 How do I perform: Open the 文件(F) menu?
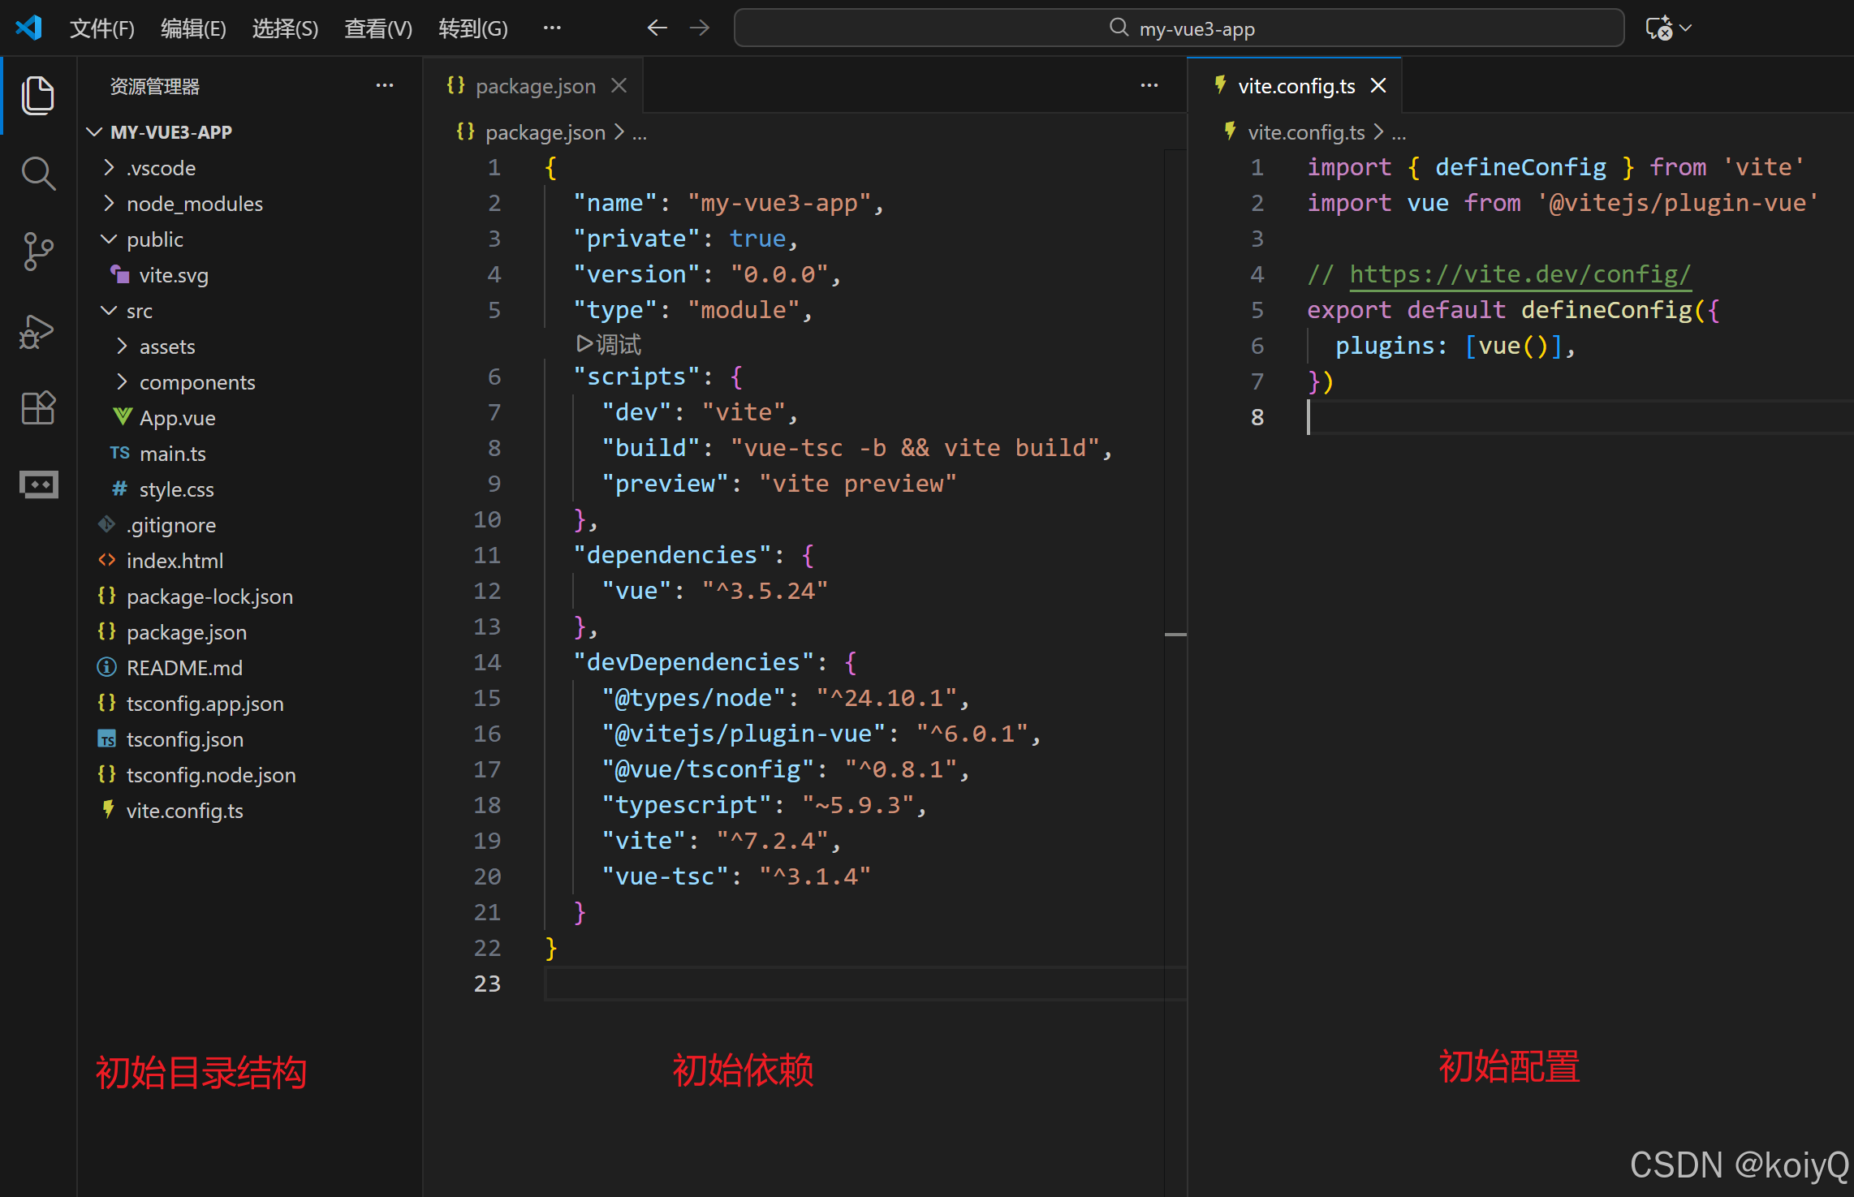(101, 28)
